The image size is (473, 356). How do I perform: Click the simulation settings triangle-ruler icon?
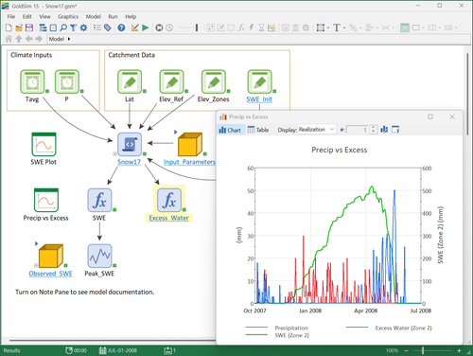(x=135, y=27)
